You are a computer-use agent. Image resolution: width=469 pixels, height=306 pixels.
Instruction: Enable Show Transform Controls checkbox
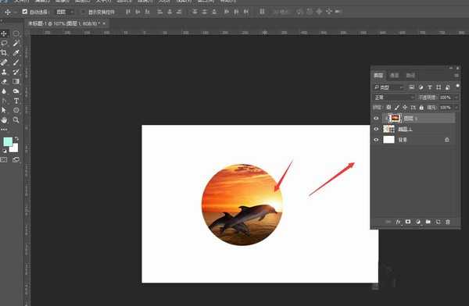tap(83, 12)
